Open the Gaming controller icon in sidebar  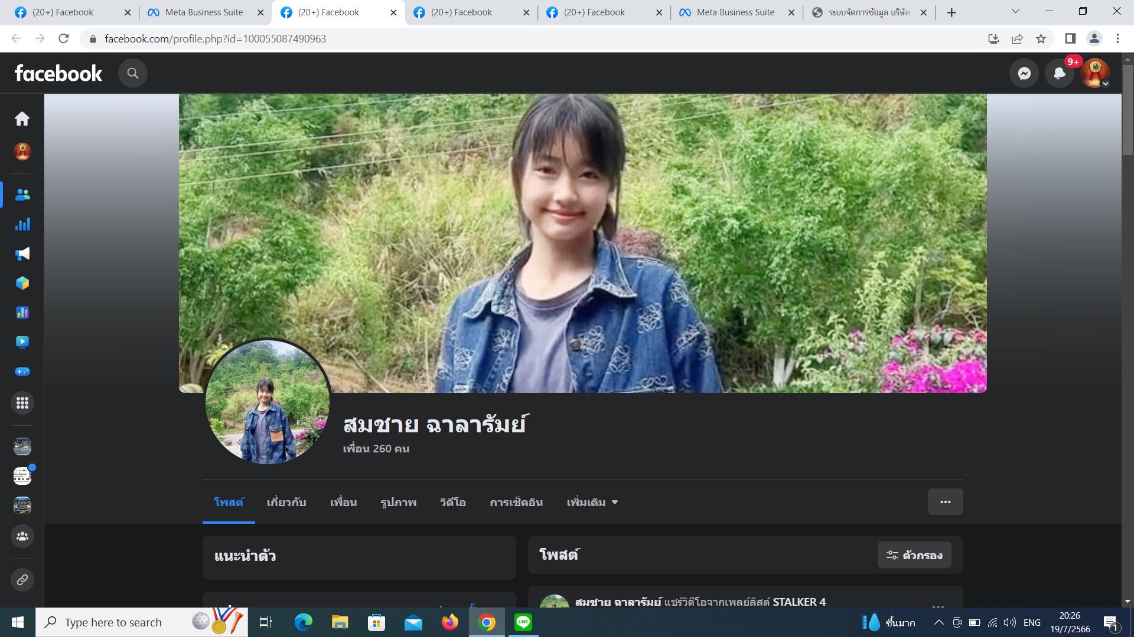coord(22,372)
